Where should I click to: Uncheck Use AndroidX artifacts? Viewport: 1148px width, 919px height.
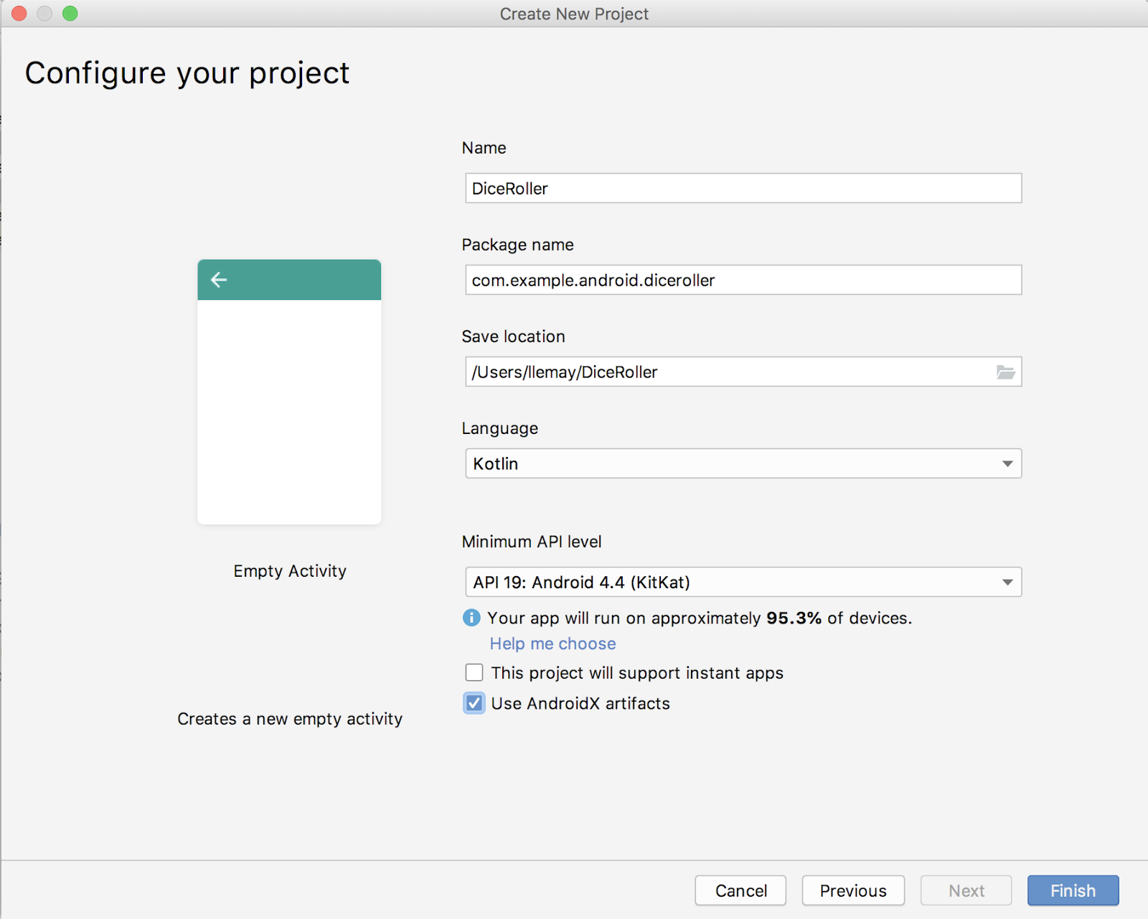point(474,703)
